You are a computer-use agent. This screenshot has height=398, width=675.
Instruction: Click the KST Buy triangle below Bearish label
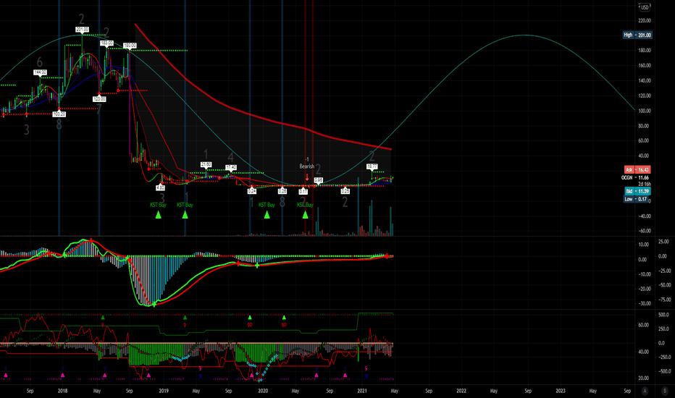(305, 215)
